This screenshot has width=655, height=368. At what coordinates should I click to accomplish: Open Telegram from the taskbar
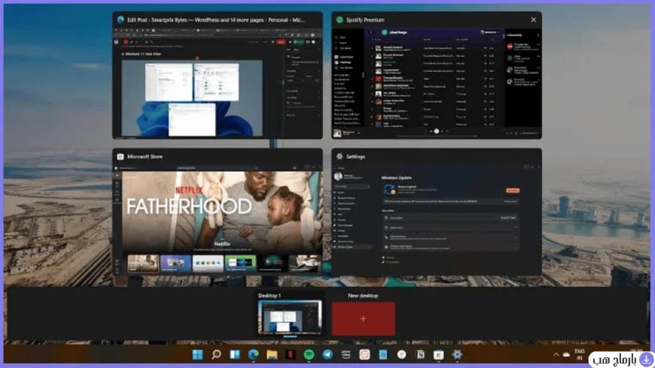(x=327, y=355)
